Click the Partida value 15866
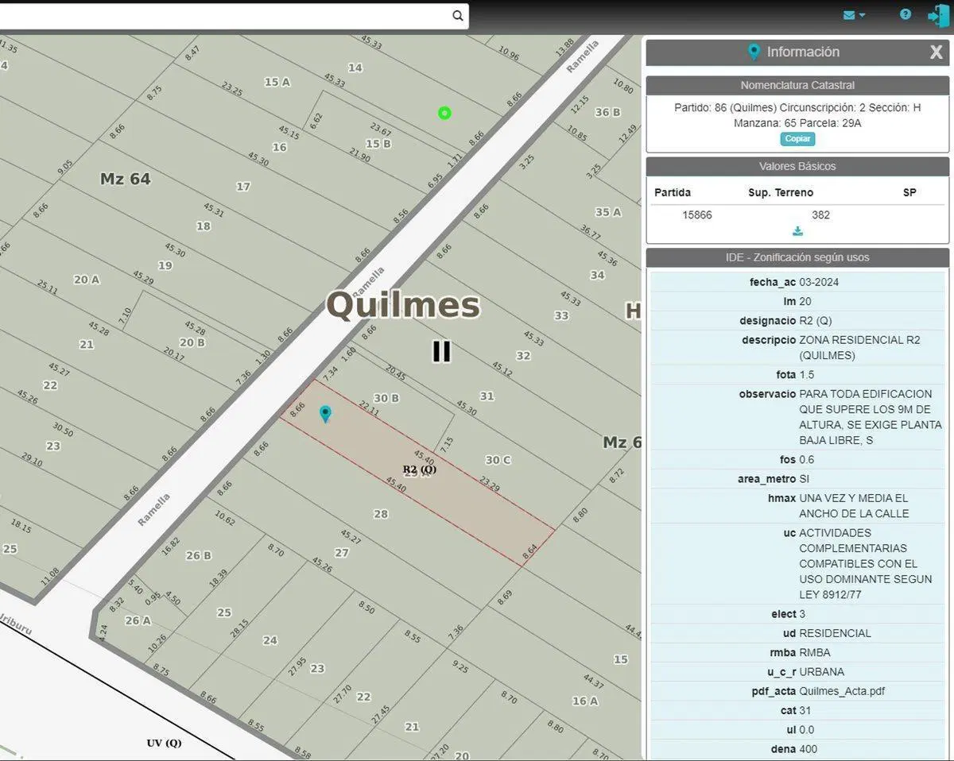Image resolution: width=954 pixels, height=761 pixels. 697,214
